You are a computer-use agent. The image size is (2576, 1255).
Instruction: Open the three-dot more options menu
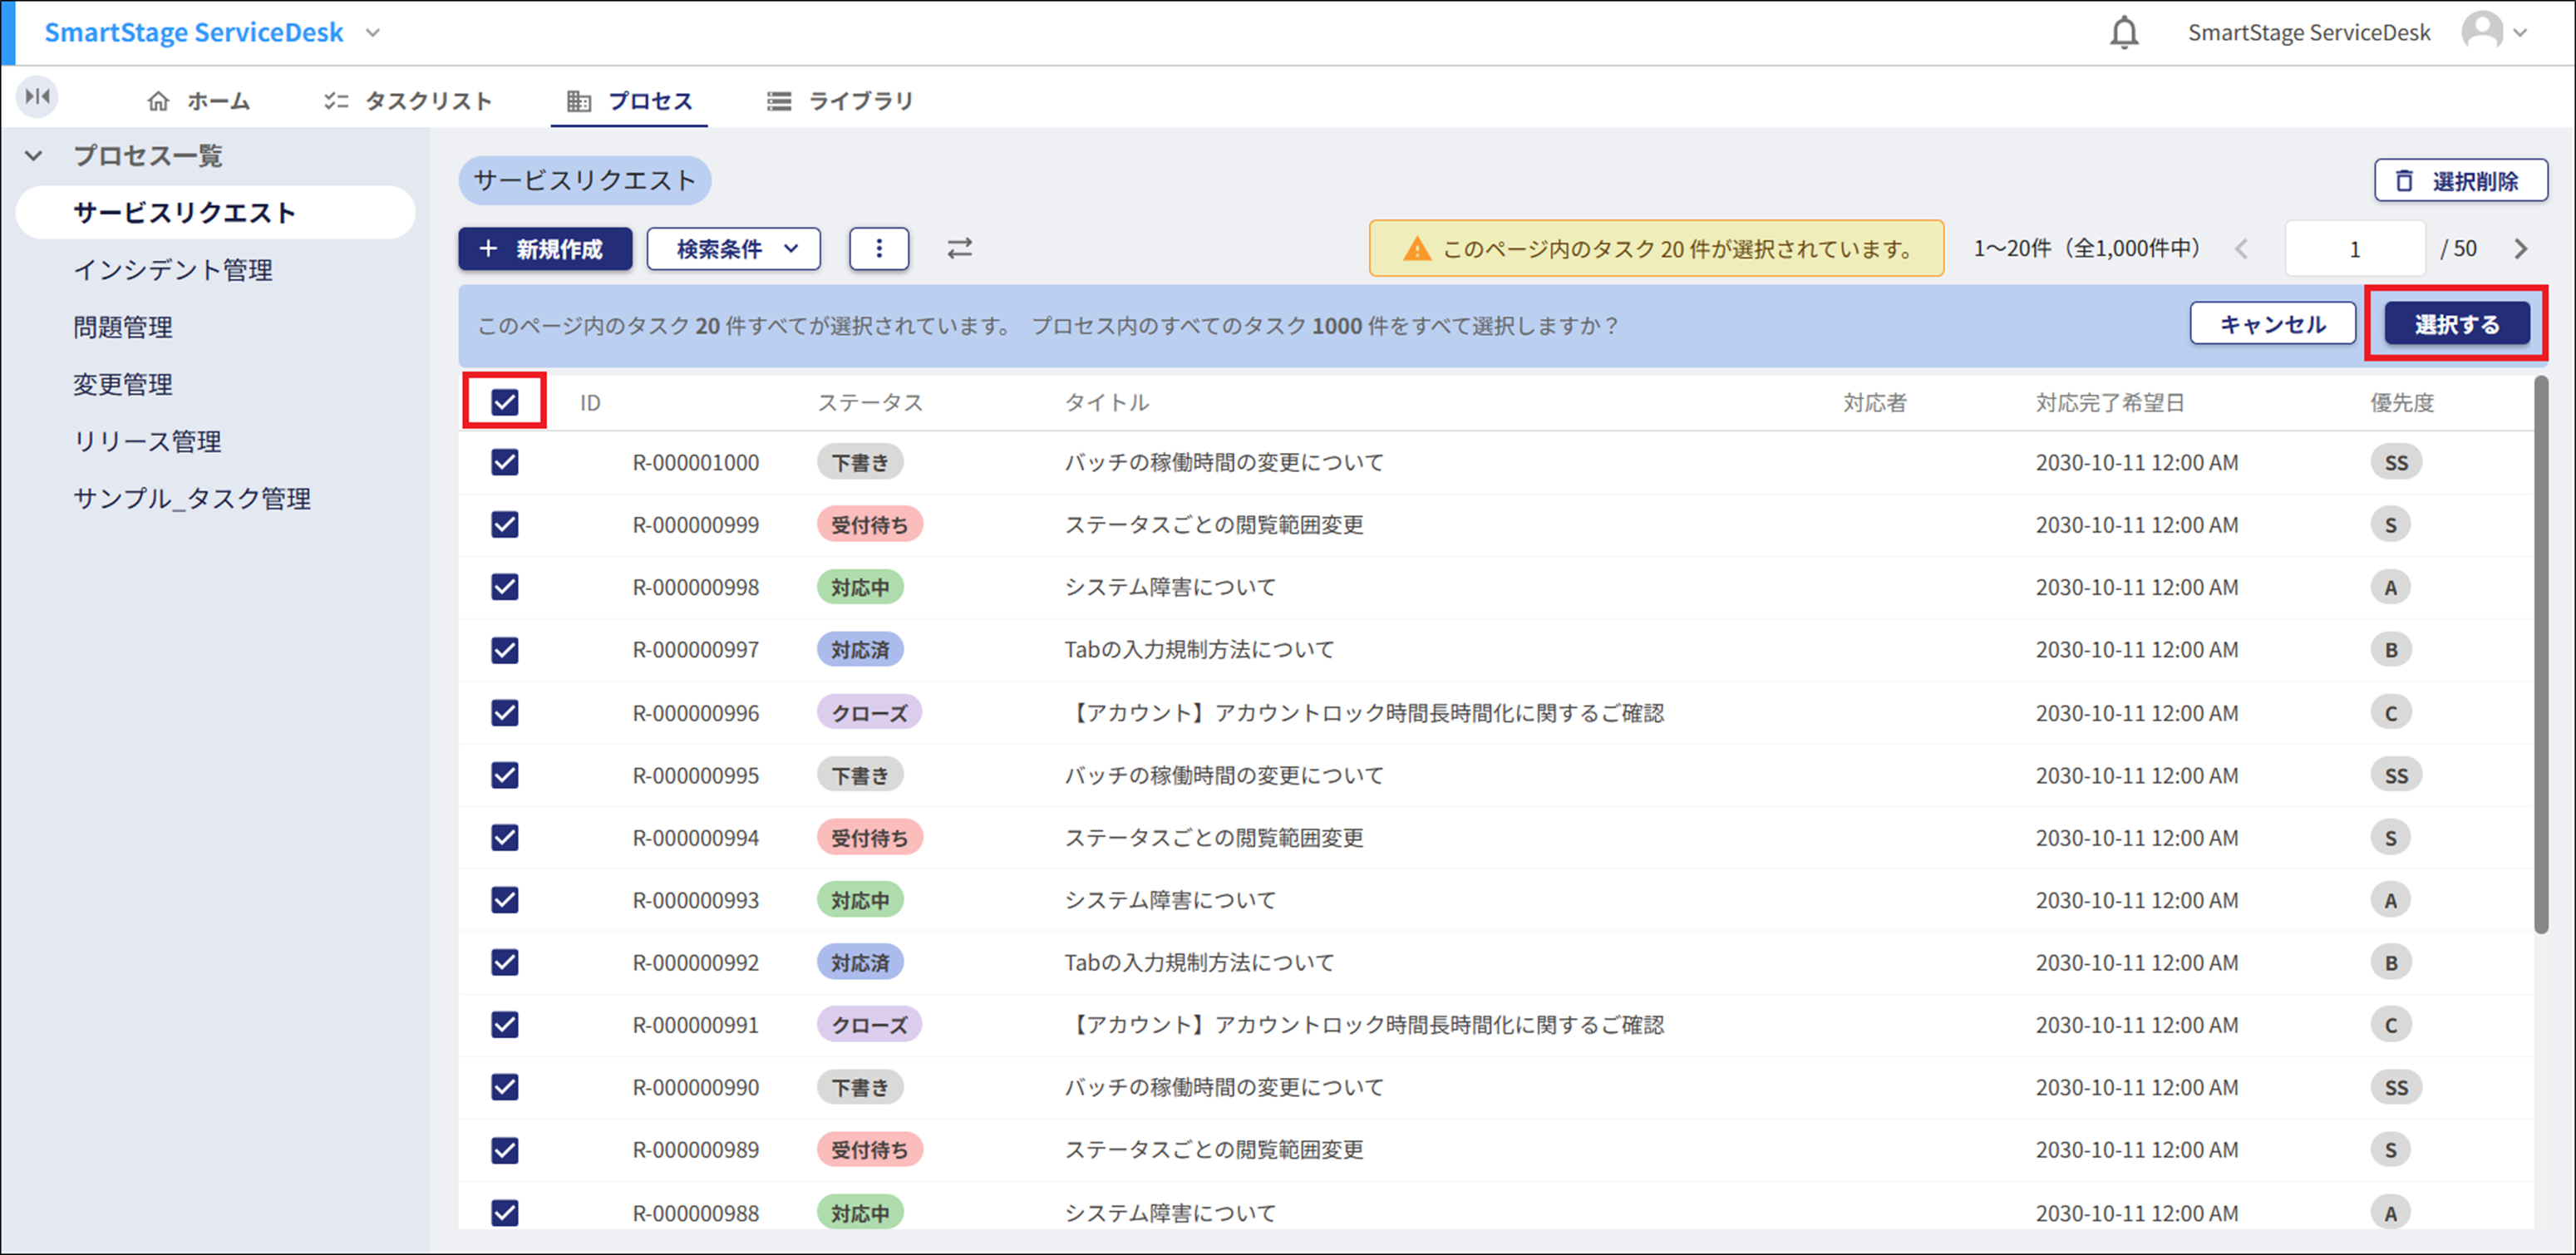[878, 248]
